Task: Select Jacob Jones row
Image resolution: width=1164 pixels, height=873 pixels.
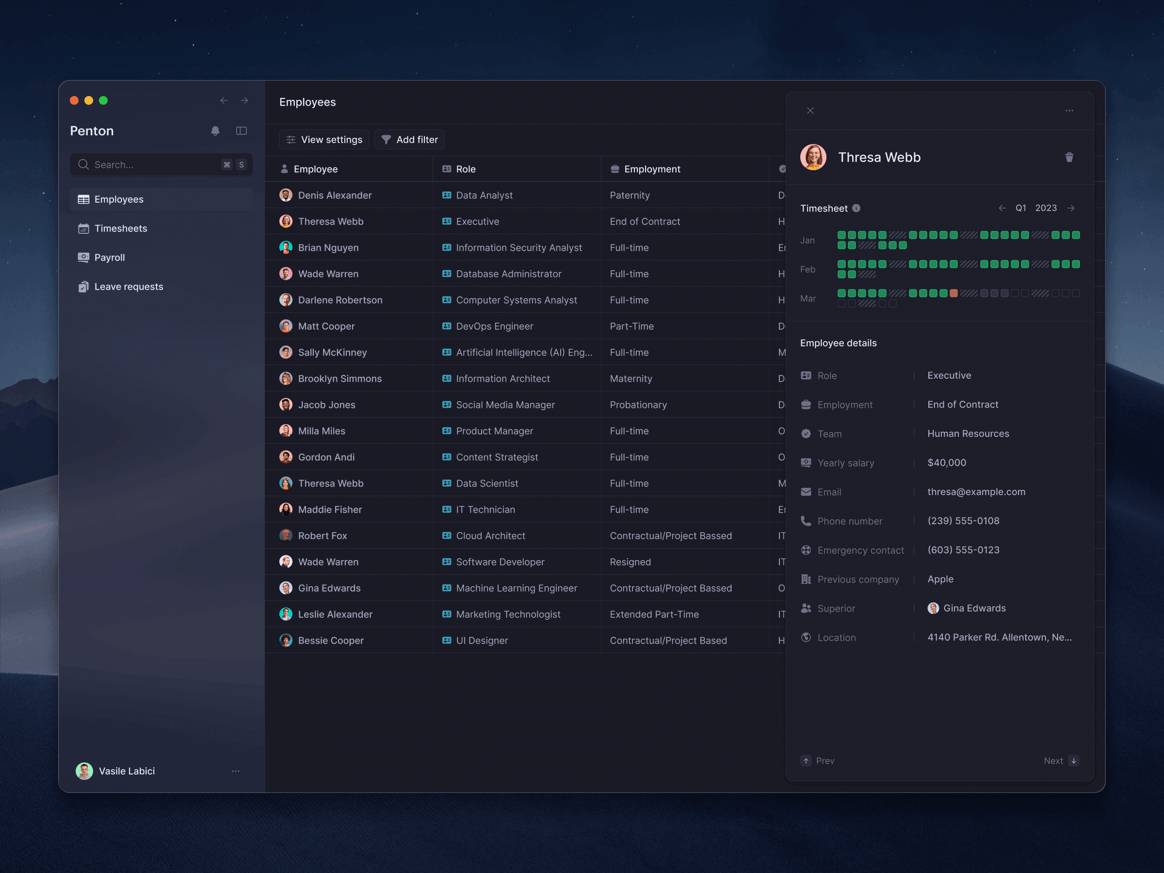Action: click(525, 404)
